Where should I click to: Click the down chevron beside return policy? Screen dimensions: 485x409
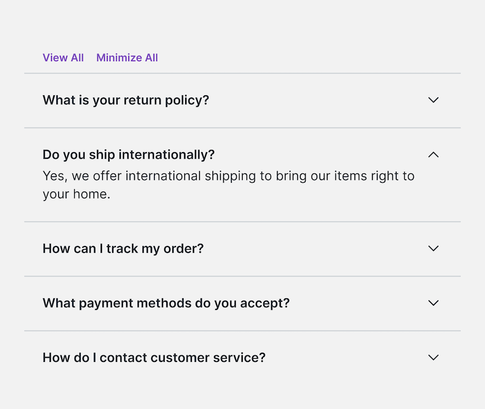433,100
